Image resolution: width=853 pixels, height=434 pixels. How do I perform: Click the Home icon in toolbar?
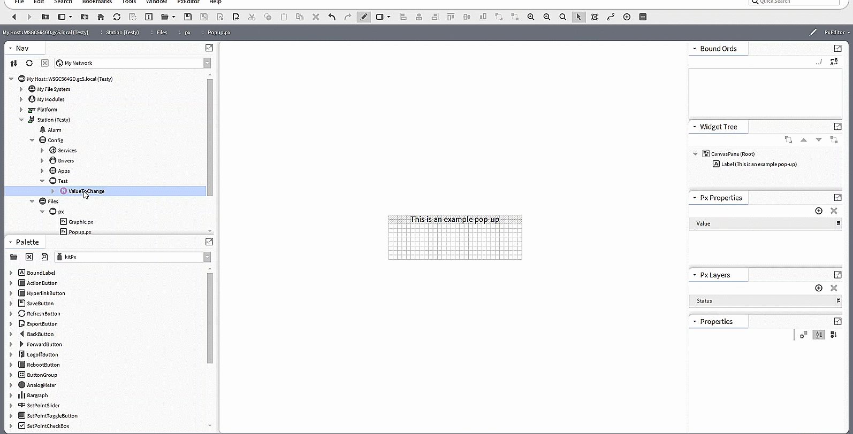[x=101, y=17]
